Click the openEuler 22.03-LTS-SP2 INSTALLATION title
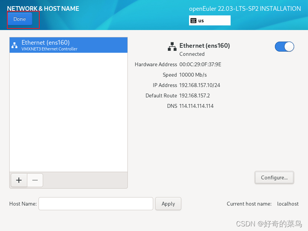The image size is (308, 231). (x=245, y=8)
